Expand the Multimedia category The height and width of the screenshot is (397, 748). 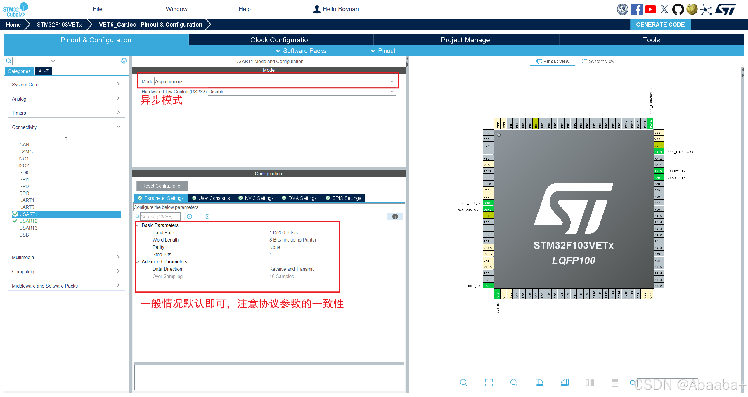66,257
